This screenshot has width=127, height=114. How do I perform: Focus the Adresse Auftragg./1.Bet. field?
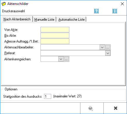coord(55,41)
